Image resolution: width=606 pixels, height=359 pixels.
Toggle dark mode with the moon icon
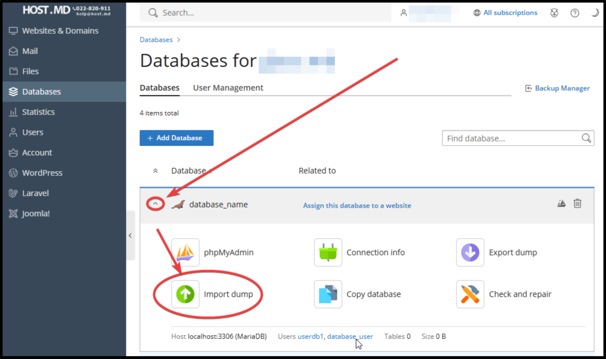[595, 13]
